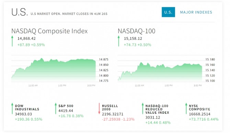Open the NASDAQ-100 heading link
Viewport: 230px width, 133px height.
pos(136,31)
